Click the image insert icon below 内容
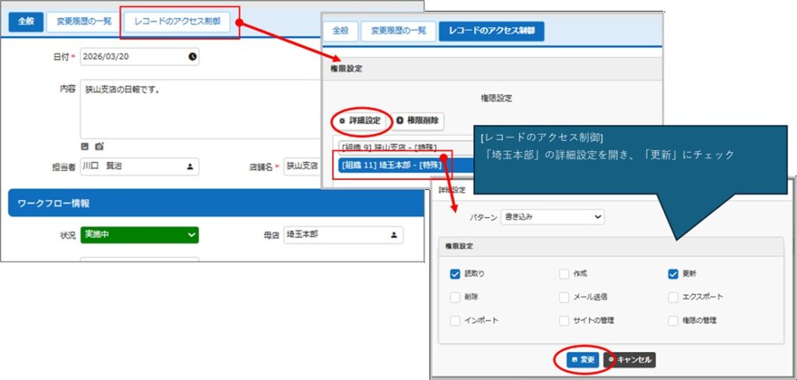 (85, 146)
